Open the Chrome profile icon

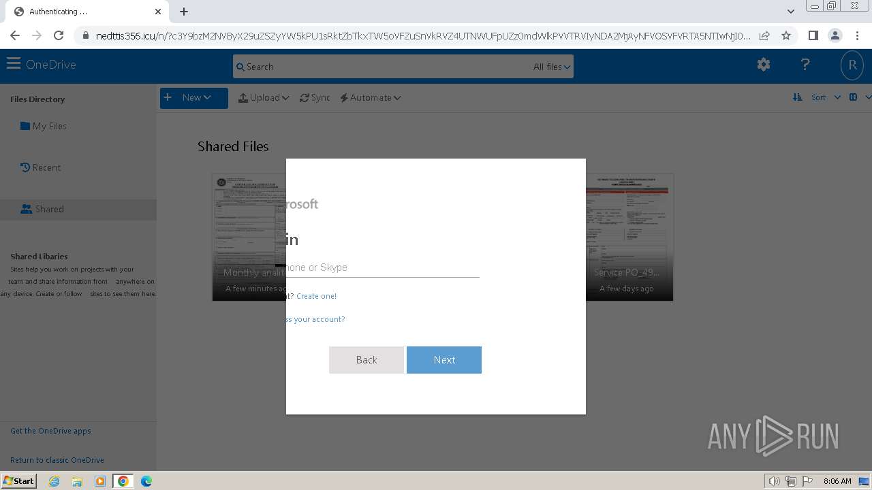tap(835, 35)
